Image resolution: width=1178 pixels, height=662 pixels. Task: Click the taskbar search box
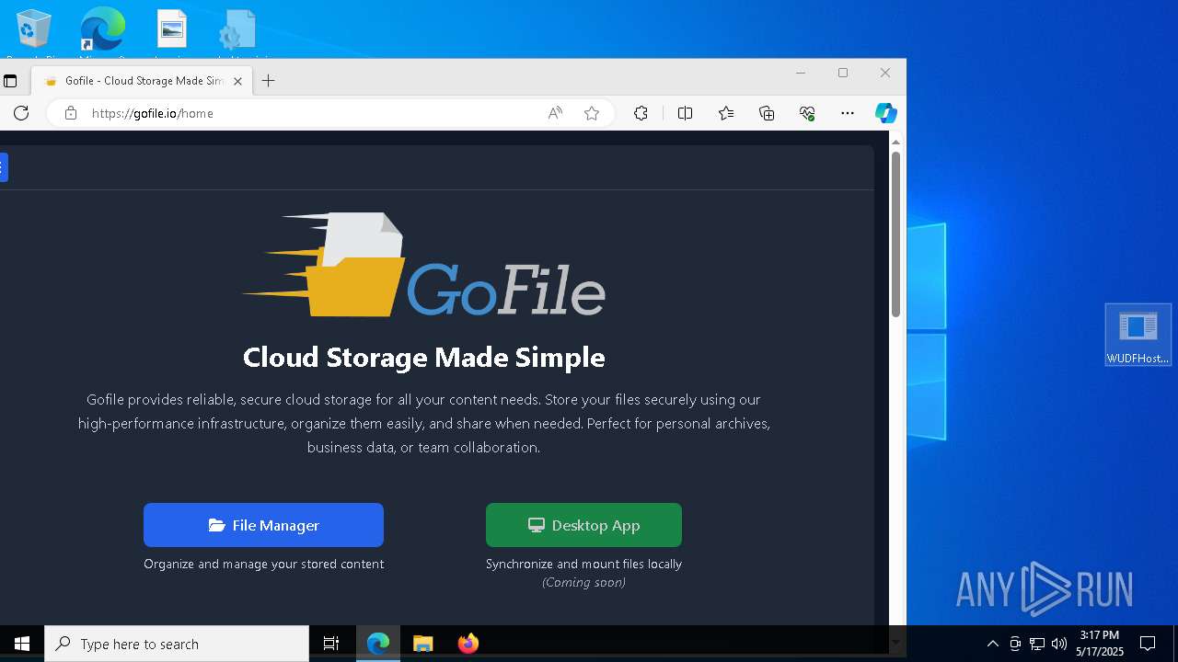(177, 644)
